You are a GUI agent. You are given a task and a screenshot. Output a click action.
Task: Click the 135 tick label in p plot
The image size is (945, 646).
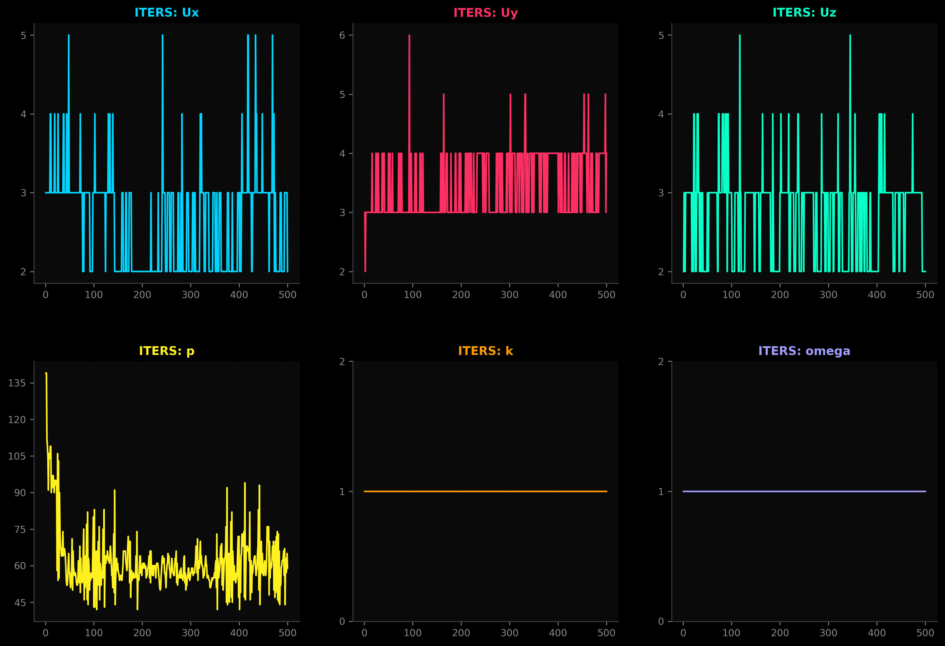(x=17, y=383)
